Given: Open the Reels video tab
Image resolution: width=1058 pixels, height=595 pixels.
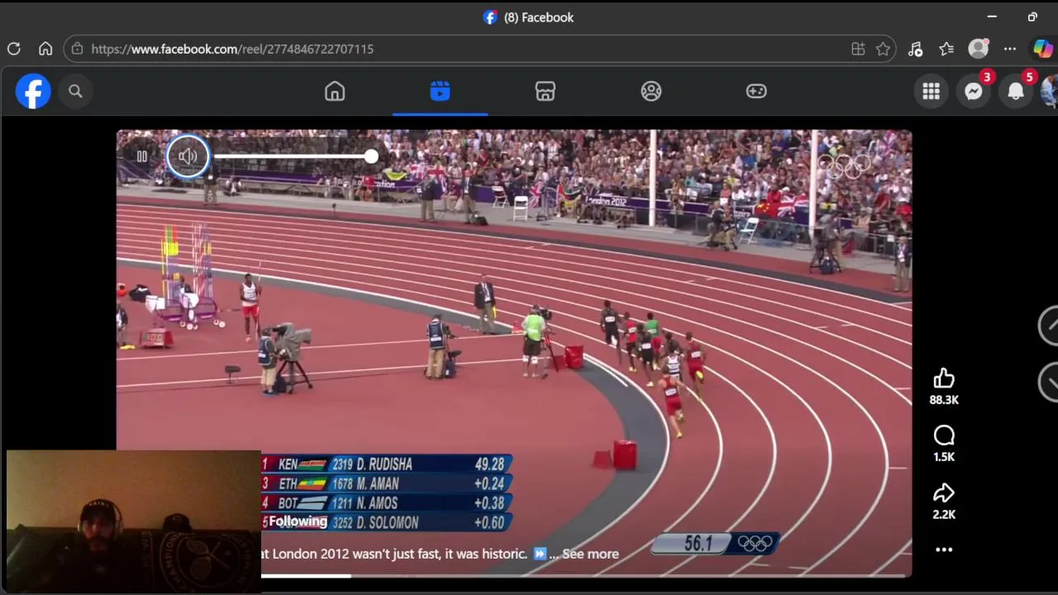Looking at the screenshot, I should point(440,91).
